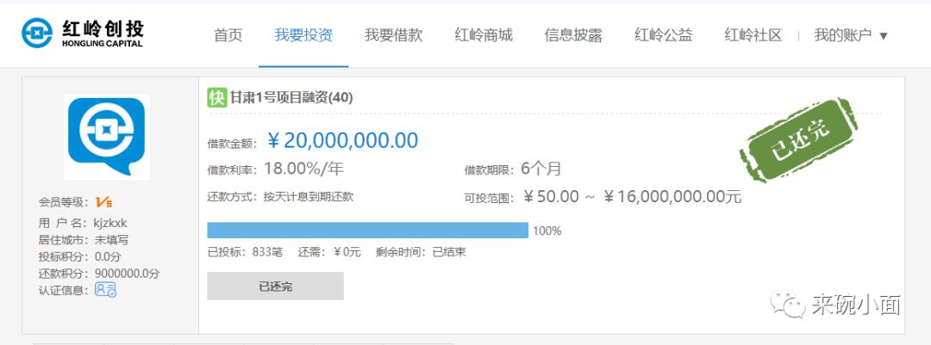
Task: Click 投标积分 0.0分 value
Action: [108, 256]
